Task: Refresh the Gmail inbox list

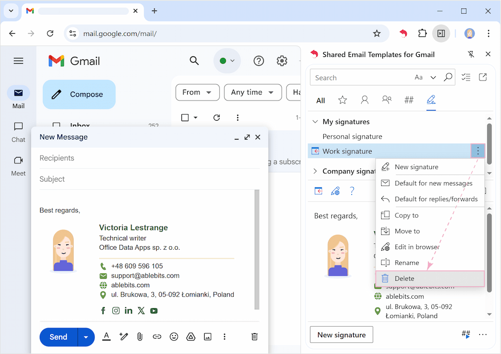Action: [x=217, y=117]
